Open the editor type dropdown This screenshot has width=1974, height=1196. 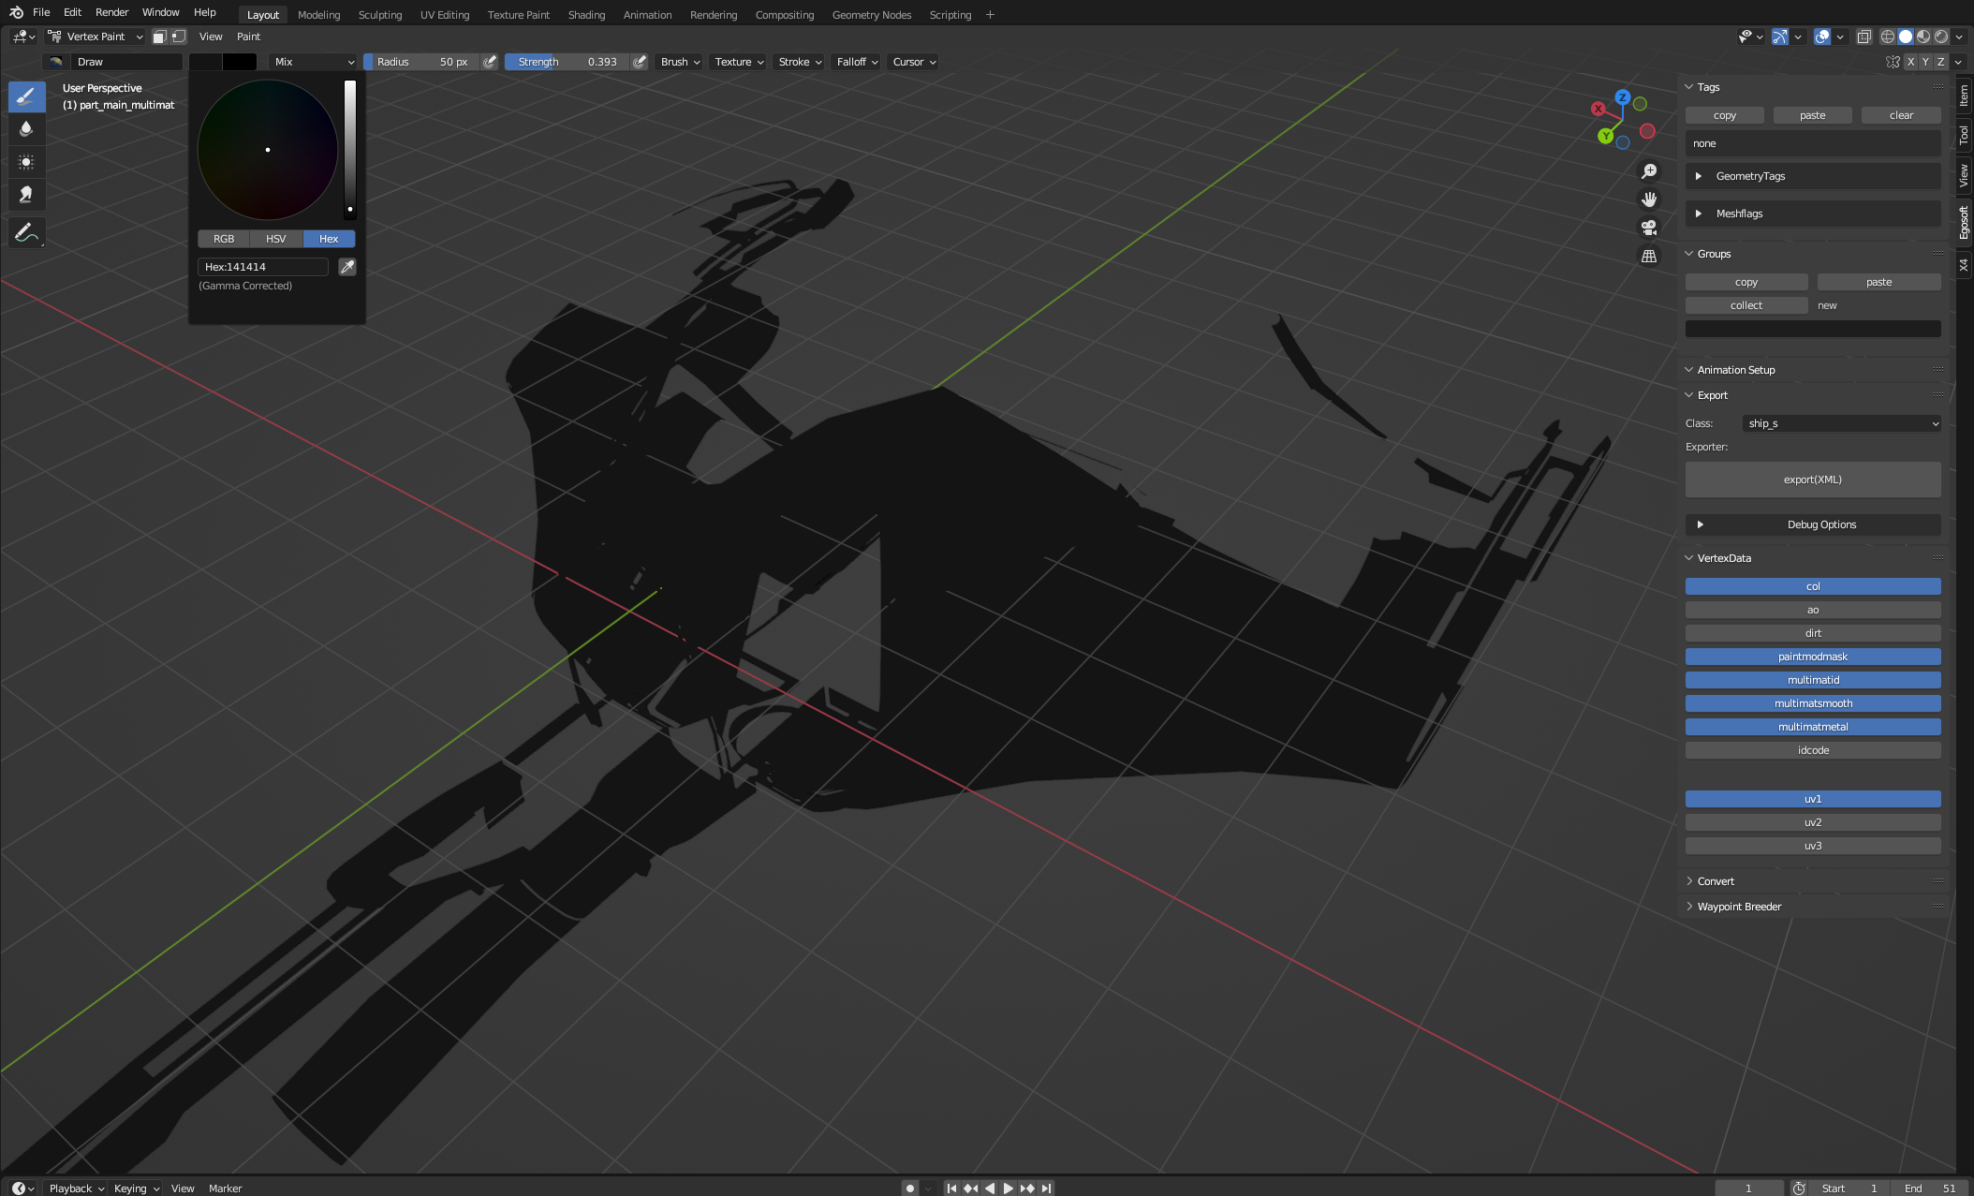pyautogui.click(x=23, y=37)
